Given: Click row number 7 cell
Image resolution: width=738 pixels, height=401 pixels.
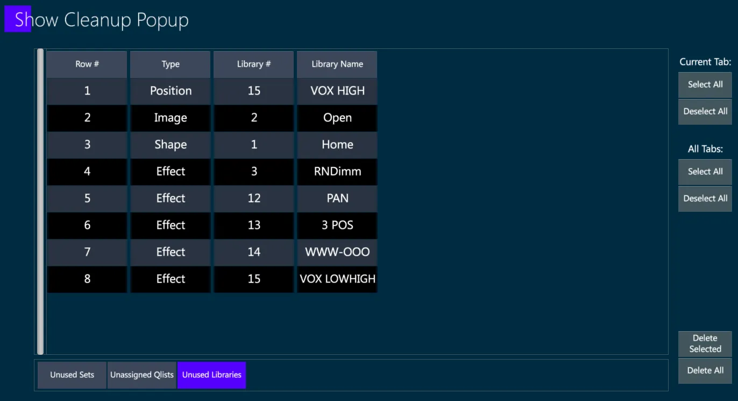Looking at the screenshot, I should (x=87, y=252).
